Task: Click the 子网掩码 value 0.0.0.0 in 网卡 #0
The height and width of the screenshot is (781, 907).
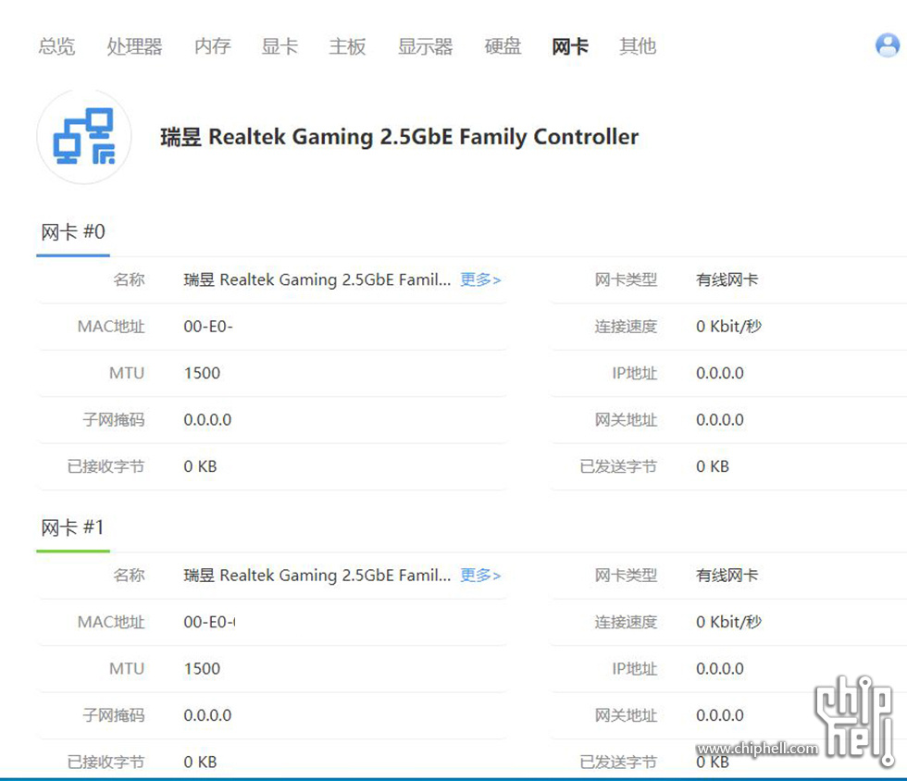Action: coord(207,420)
